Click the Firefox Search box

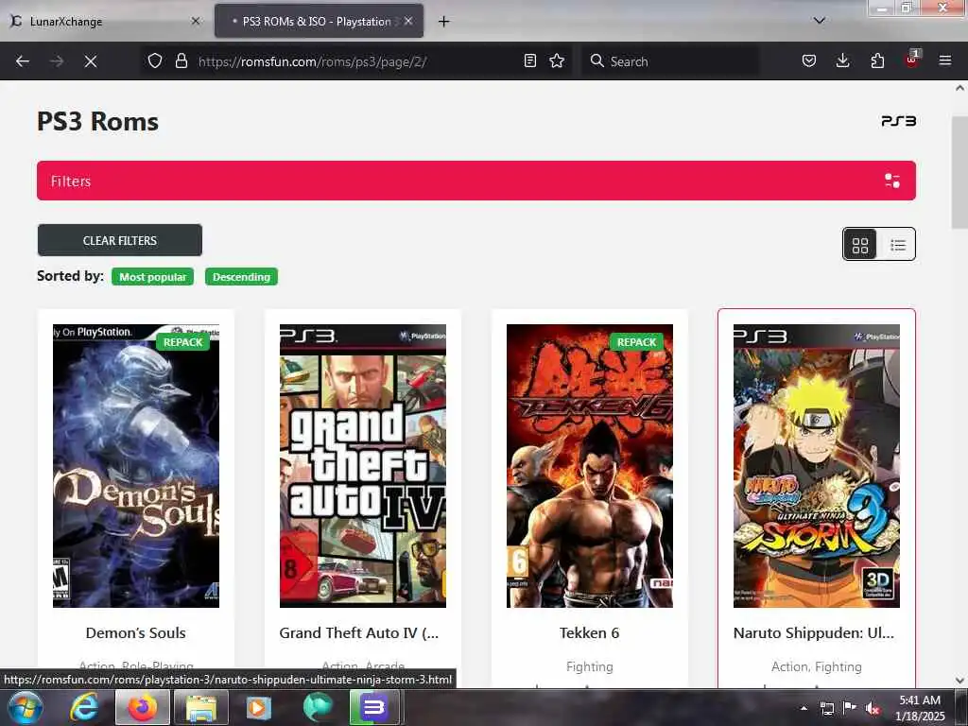(670, 61)
